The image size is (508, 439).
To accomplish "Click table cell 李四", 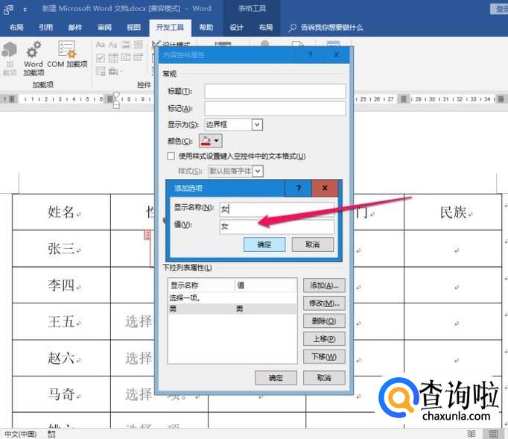I will coord(61,285).
